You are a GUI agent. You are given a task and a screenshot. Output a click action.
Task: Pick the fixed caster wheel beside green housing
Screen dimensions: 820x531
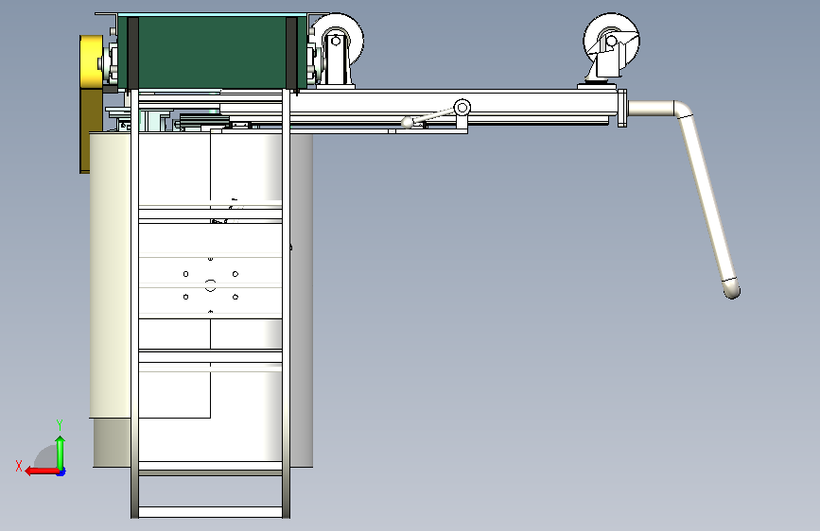point(337,43)
